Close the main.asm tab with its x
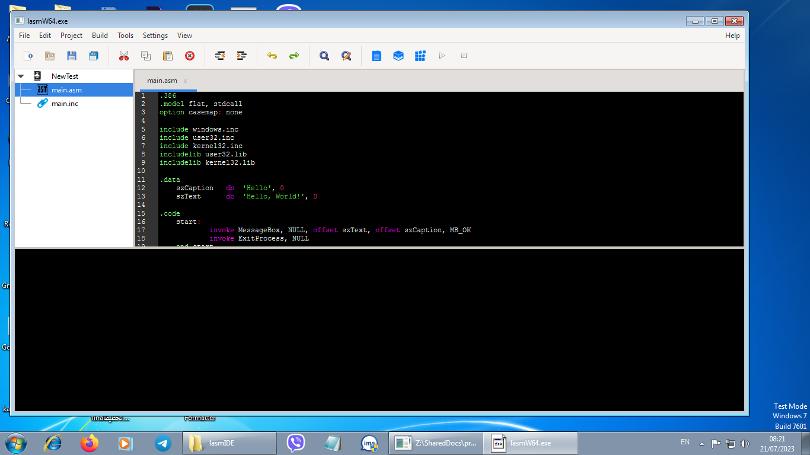810x455 pixels. (x=185, y=81)
